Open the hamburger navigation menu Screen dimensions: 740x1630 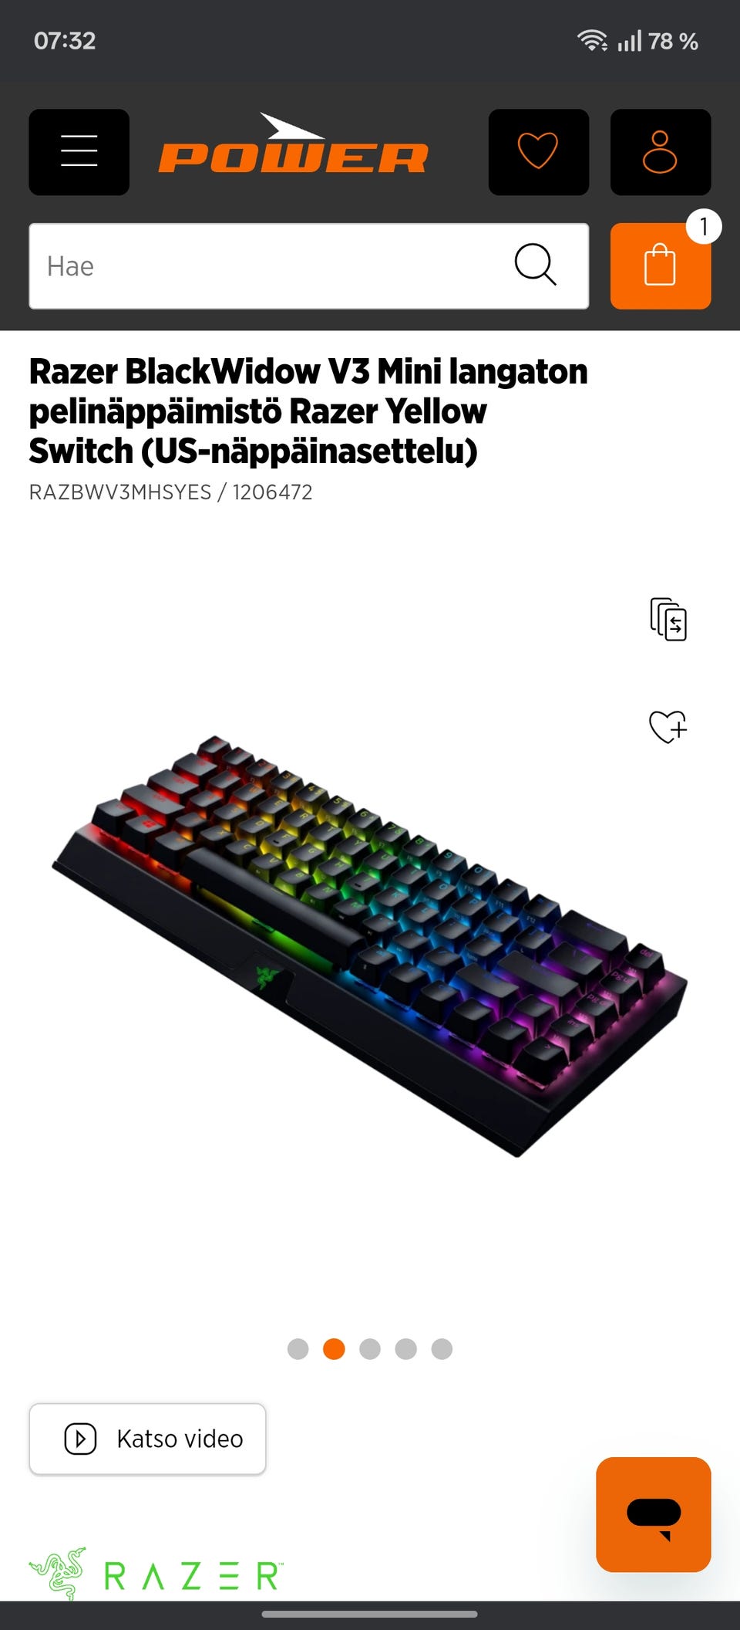(x=79, y=151)
